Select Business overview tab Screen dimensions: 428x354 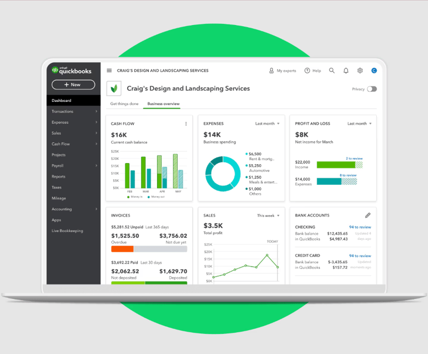(x=163, y=104)
